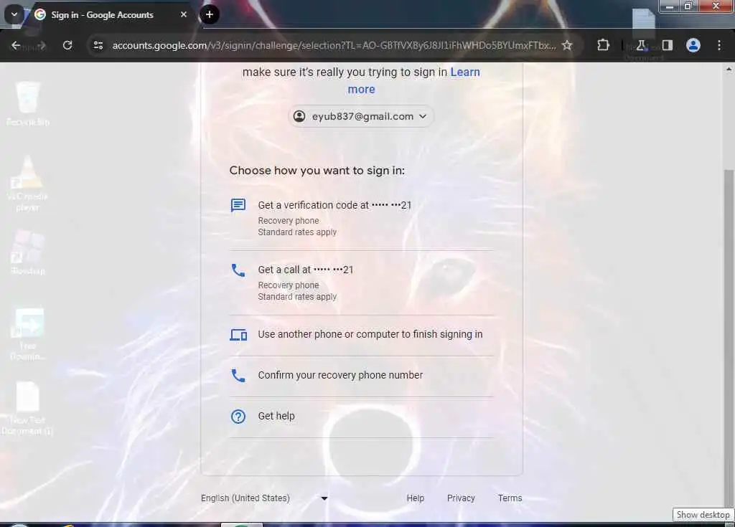Open the footer Help link
This screenshot has height=527, width=735.
pyautogui.click(x=416, y=498)
